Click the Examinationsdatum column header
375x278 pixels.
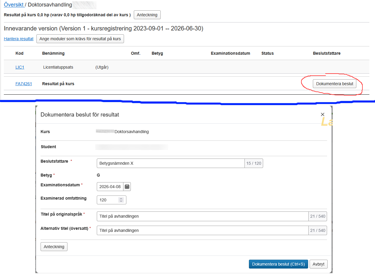pos(230,53)
